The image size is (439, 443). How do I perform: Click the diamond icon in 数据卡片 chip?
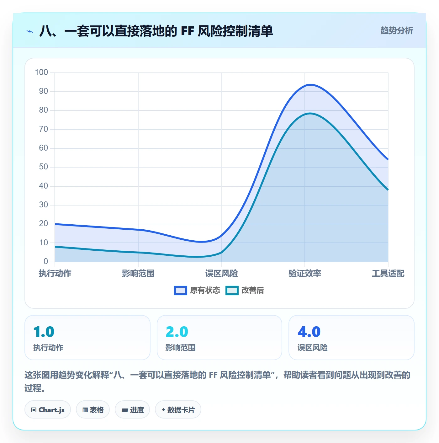pos(163,410)
